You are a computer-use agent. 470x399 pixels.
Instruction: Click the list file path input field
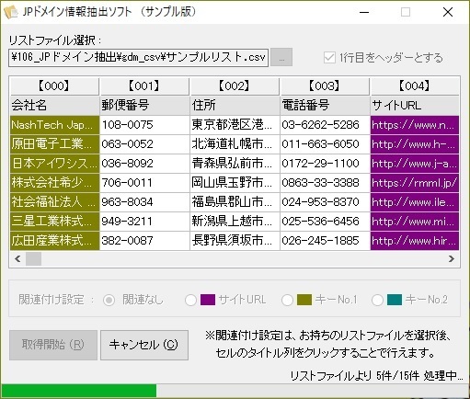point(139,57)
